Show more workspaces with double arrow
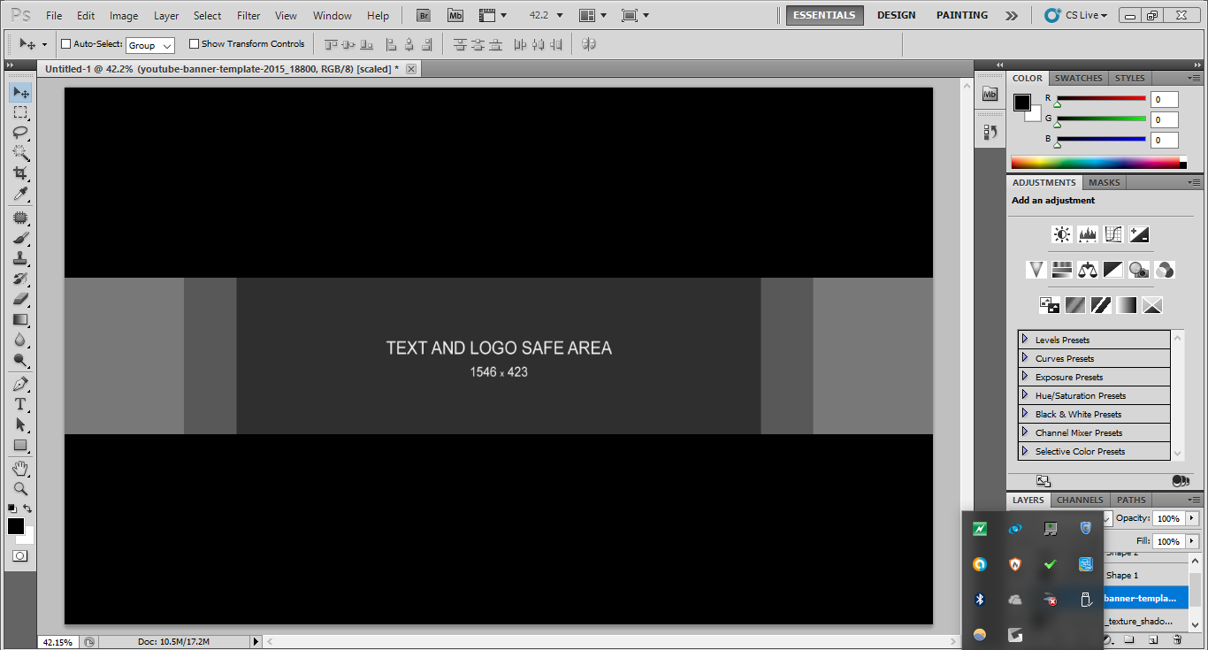The image size is (1208, 650). (1012, 15)
